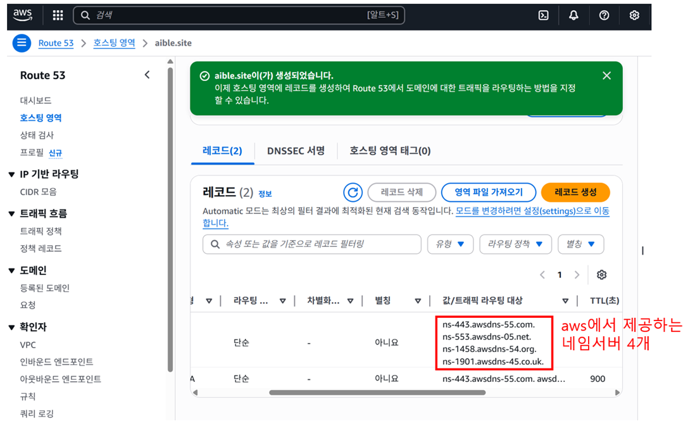
Task: Open 프로필 in the side menu
Action: pyautogui.click(x=32, y=153)
